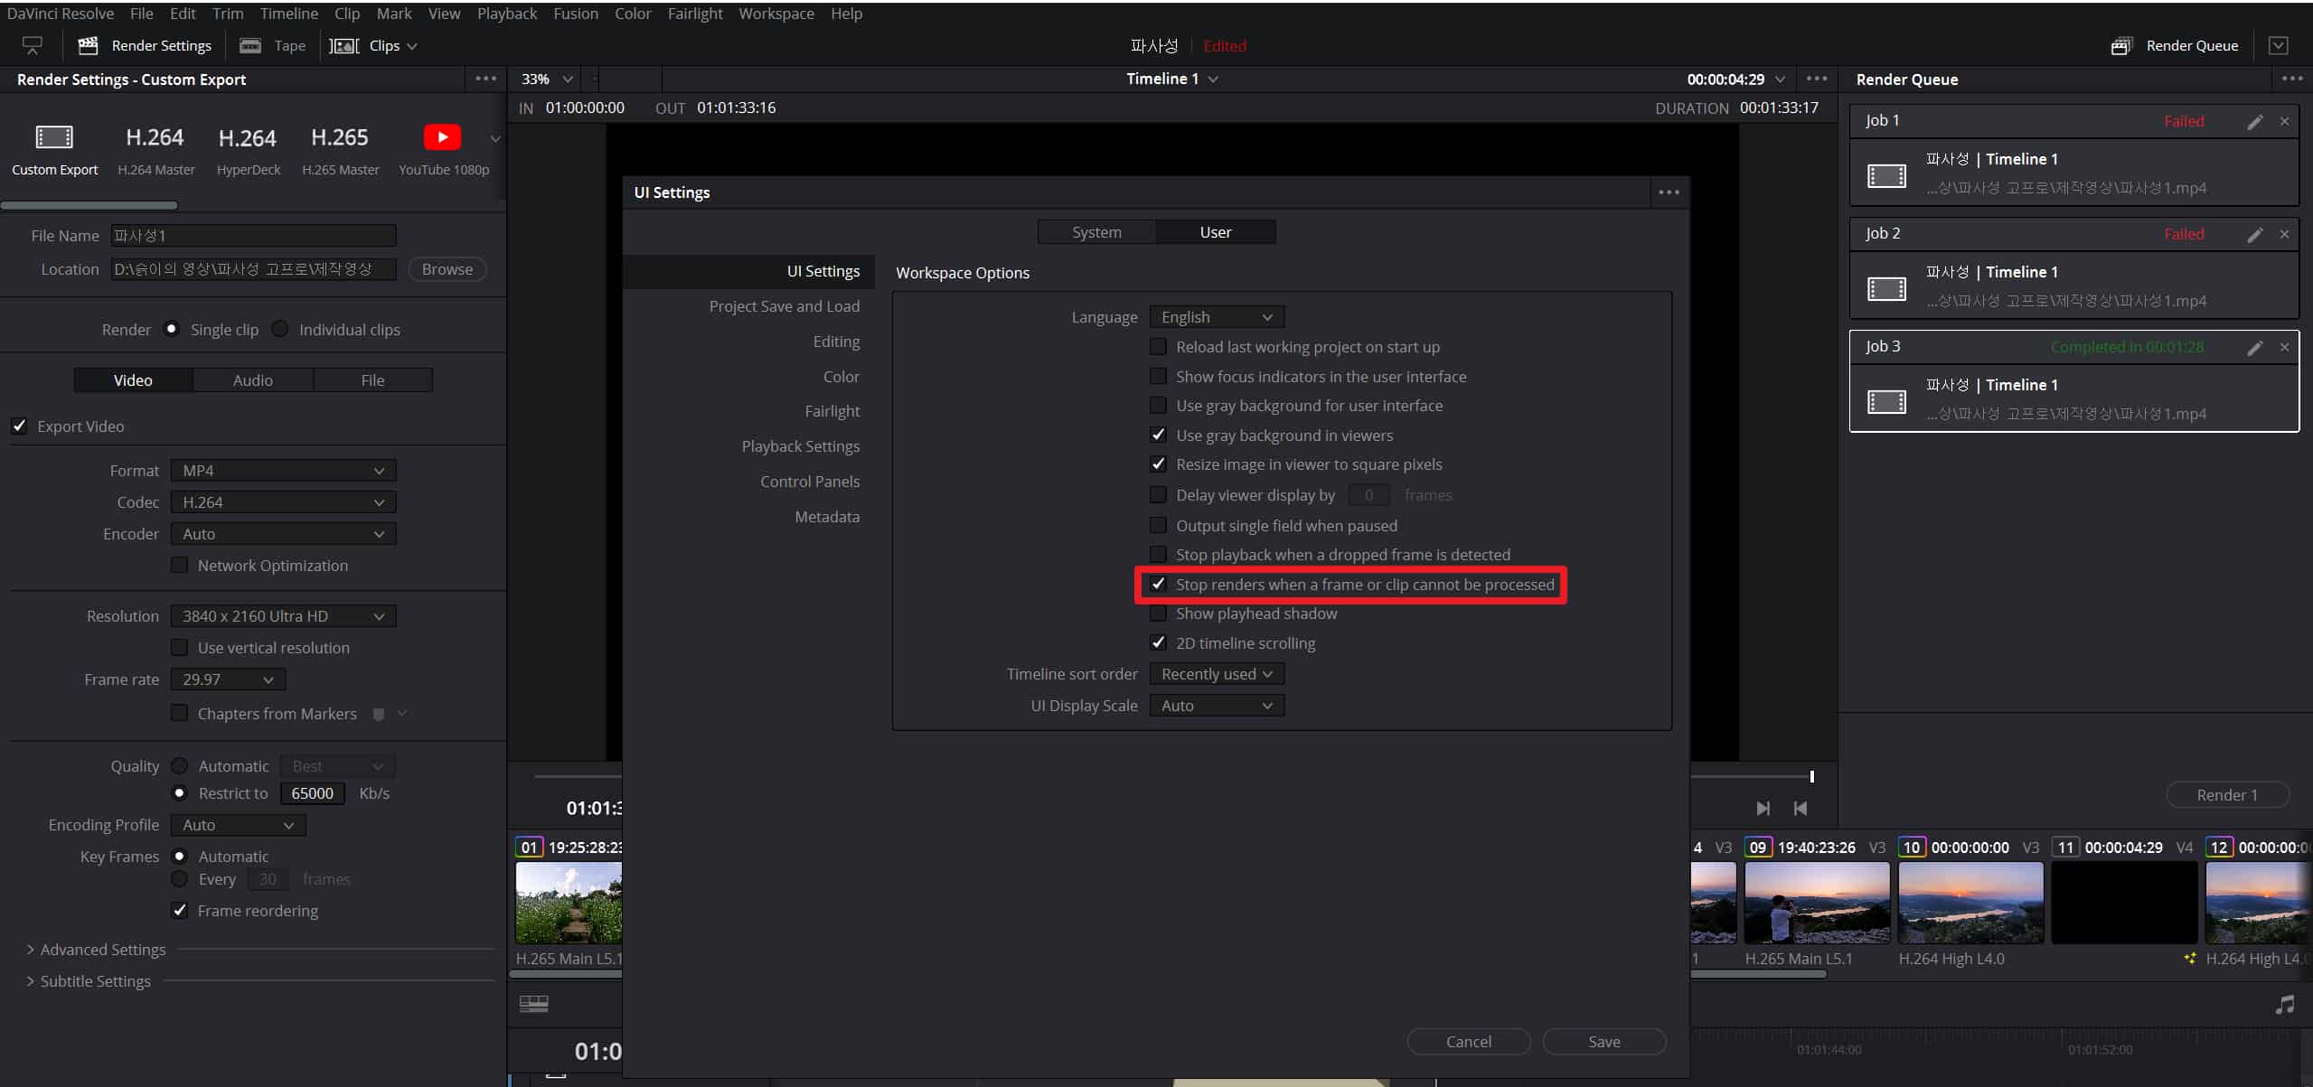Enable Network Optimization checkbox
The width and height of the screenshot is (2313, 1087).
pyautogui.click(x=180, y=566)
